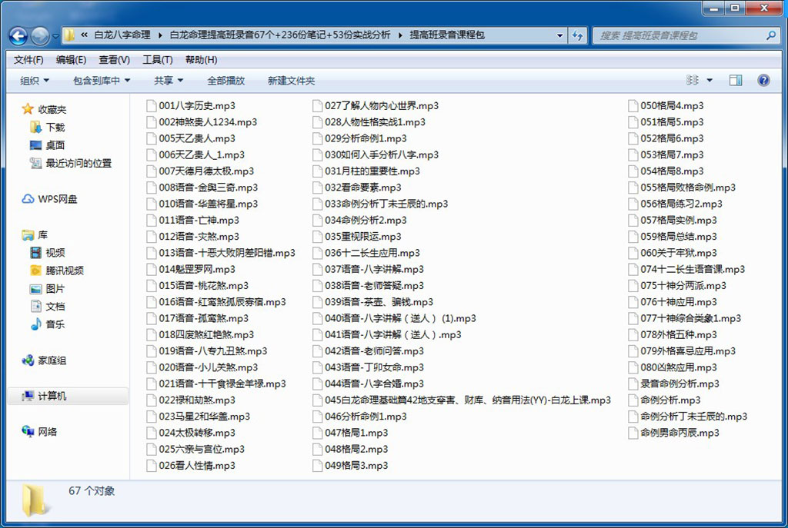Select file icon of 录音命例分析.mp3
Image resolution: width=788 pixels, height=528 pixels.
633,384
